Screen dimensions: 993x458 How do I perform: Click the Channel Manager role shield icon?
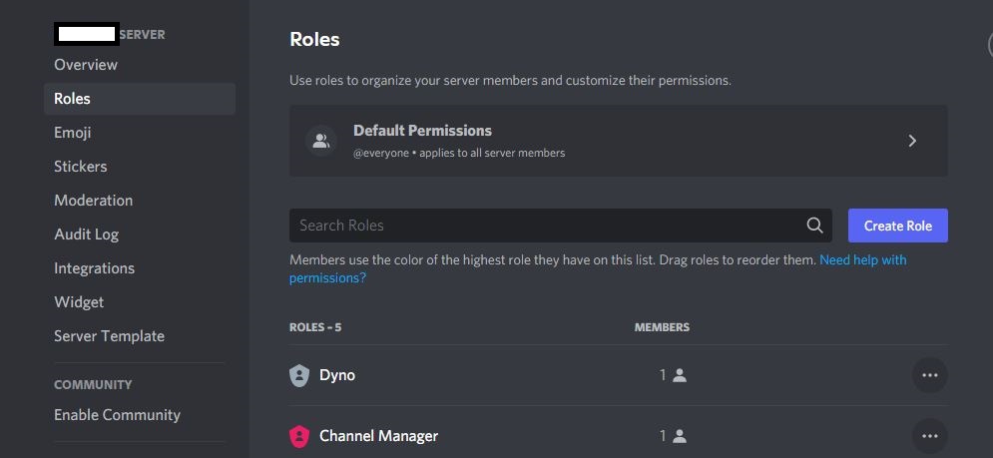click(x=299, y=436)
